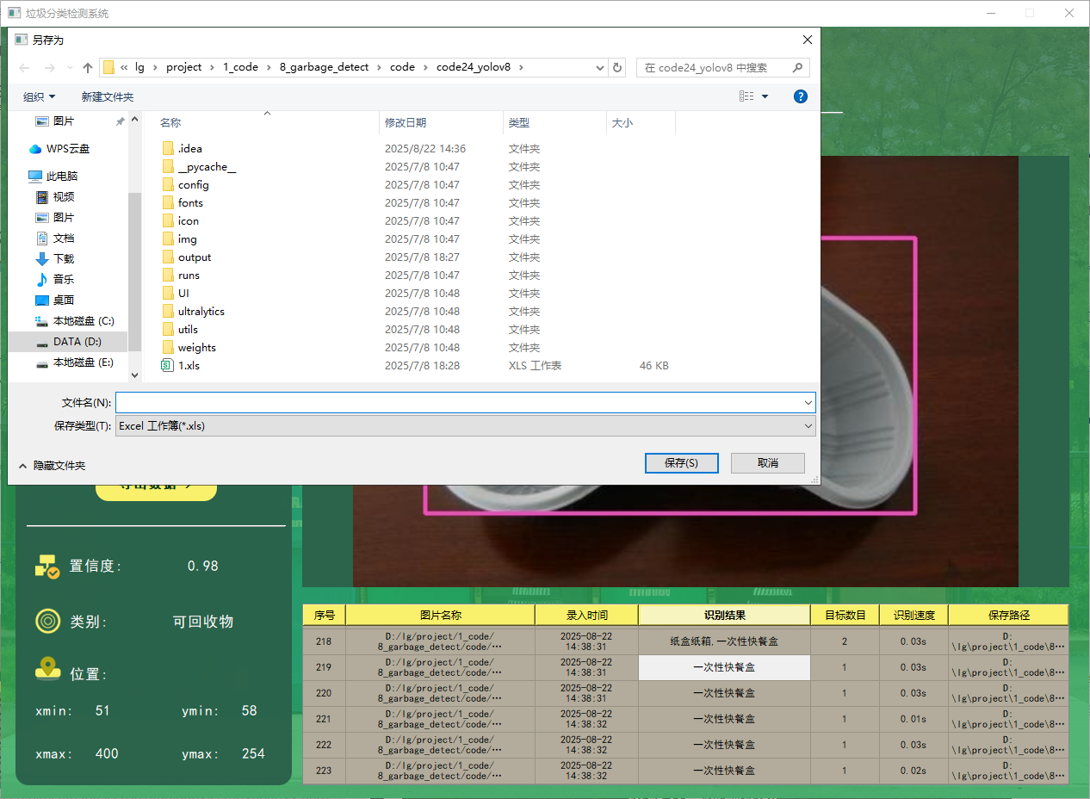Click 纸盒纸箱,一次性快餐盒 result cell
Image resolution: width=1090 pixels, height=799 pixels.
(x=724, y=641)
